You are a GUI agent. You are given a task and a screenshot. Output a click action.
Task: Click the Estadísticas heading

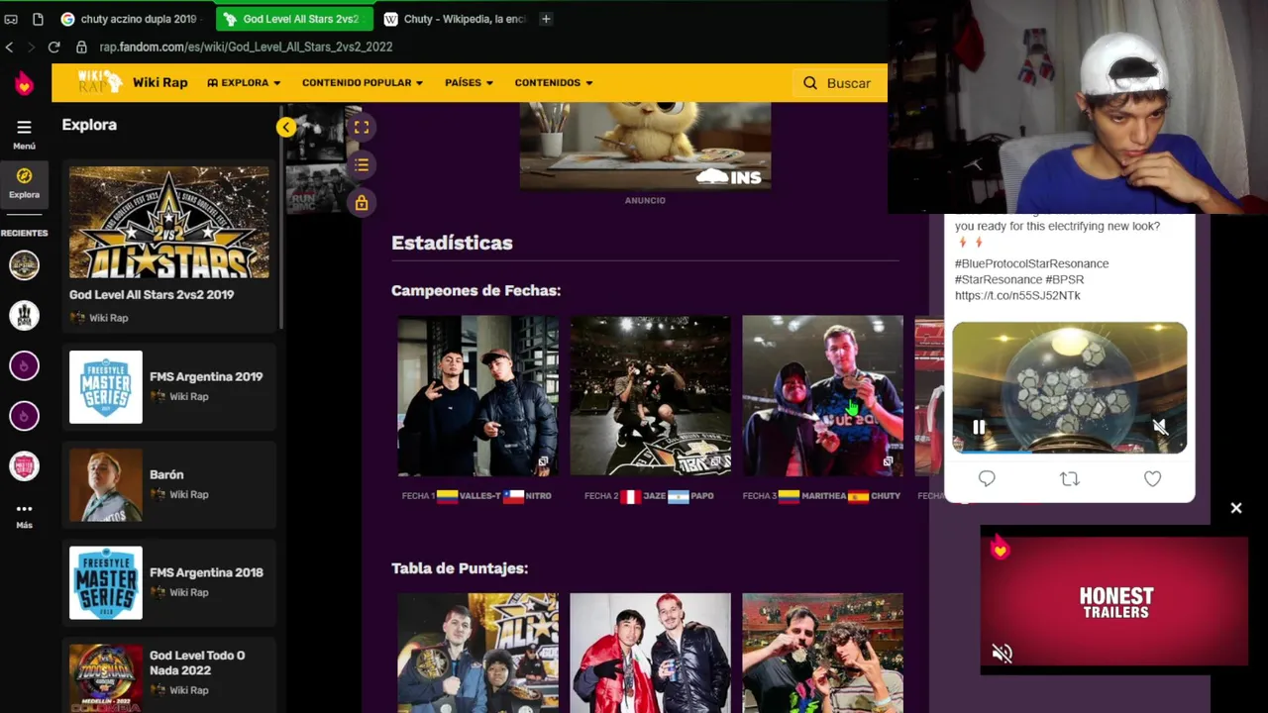click(452, 243)
